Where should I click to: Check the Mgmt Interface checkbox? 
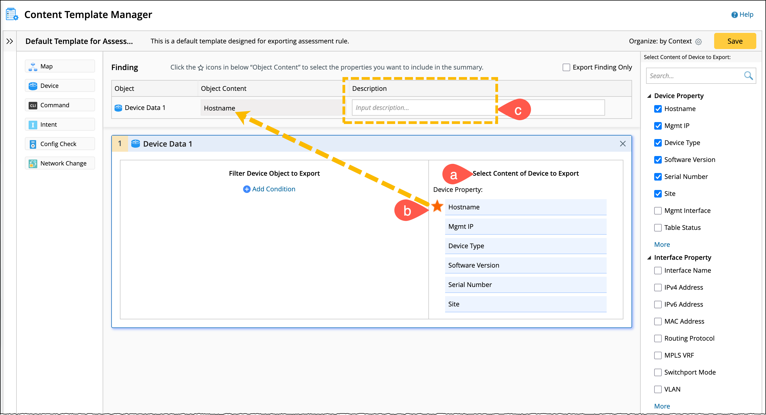click(658, 211)
